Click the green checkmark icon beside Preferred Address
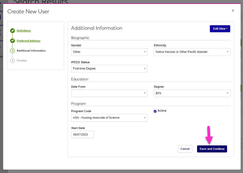 [x=13, y=41]
